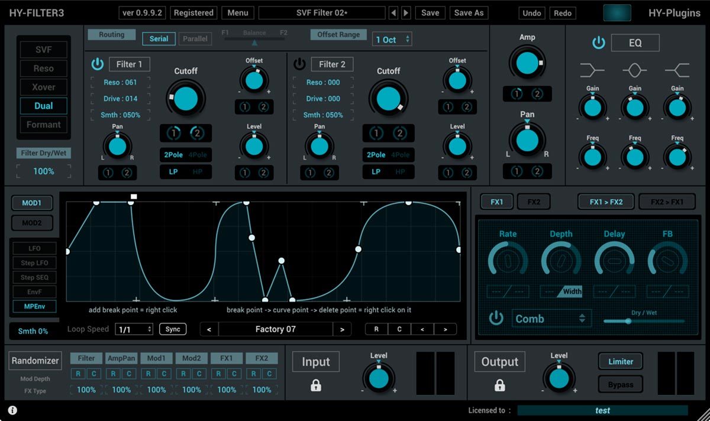Click the Save button

click(x=430, y=13)
